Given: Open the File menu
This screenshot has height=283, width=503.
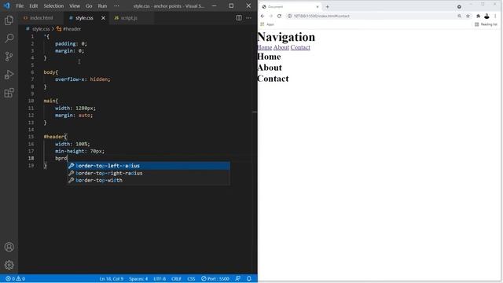Looking at the screenshot, I should (20, 6).
